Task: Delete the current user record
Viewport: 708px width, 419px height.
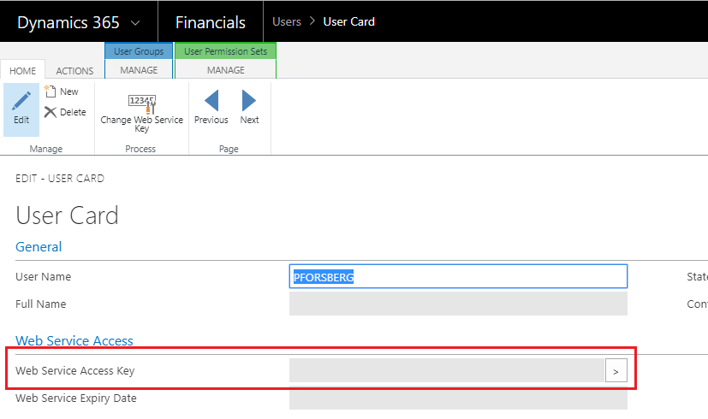Action: click(65, 112)
